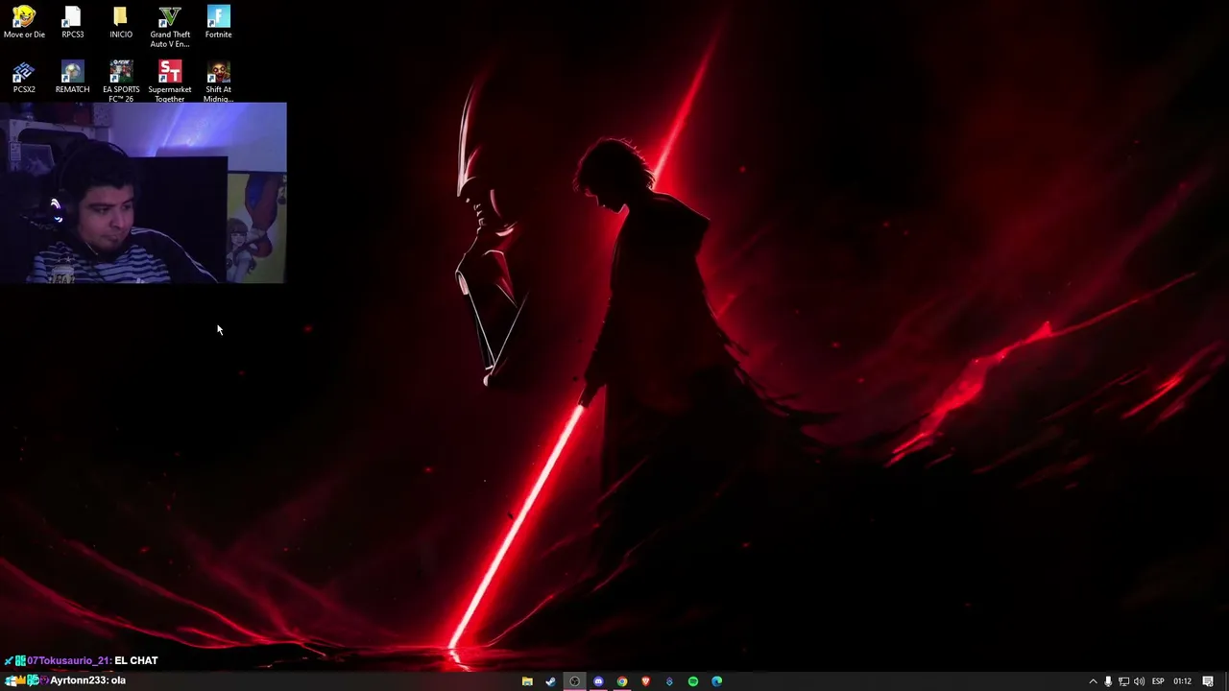Viewport: 1229px width, 691px height.
Task: Click the Ayrtonn233 chat message
Action: coord(65,680)
